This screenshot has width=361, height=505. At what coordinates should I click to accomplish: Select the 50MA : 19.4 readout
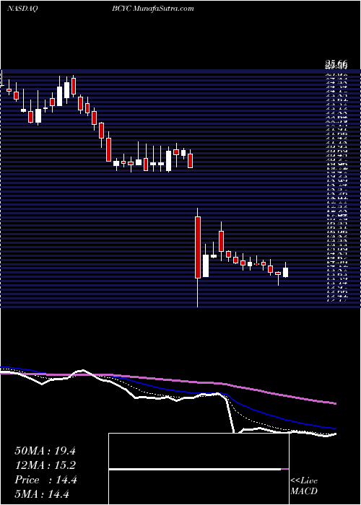point(45,451)
